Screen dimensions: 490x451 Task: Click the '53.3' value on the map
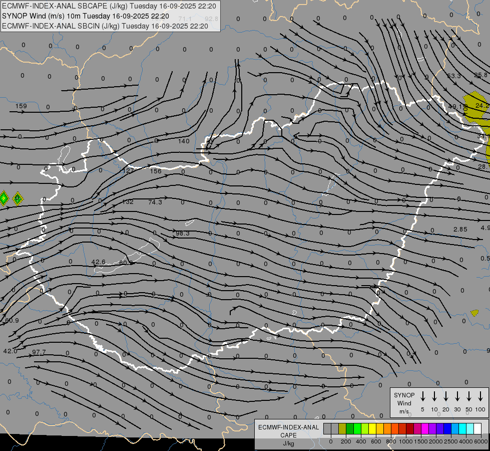[454, 76]
